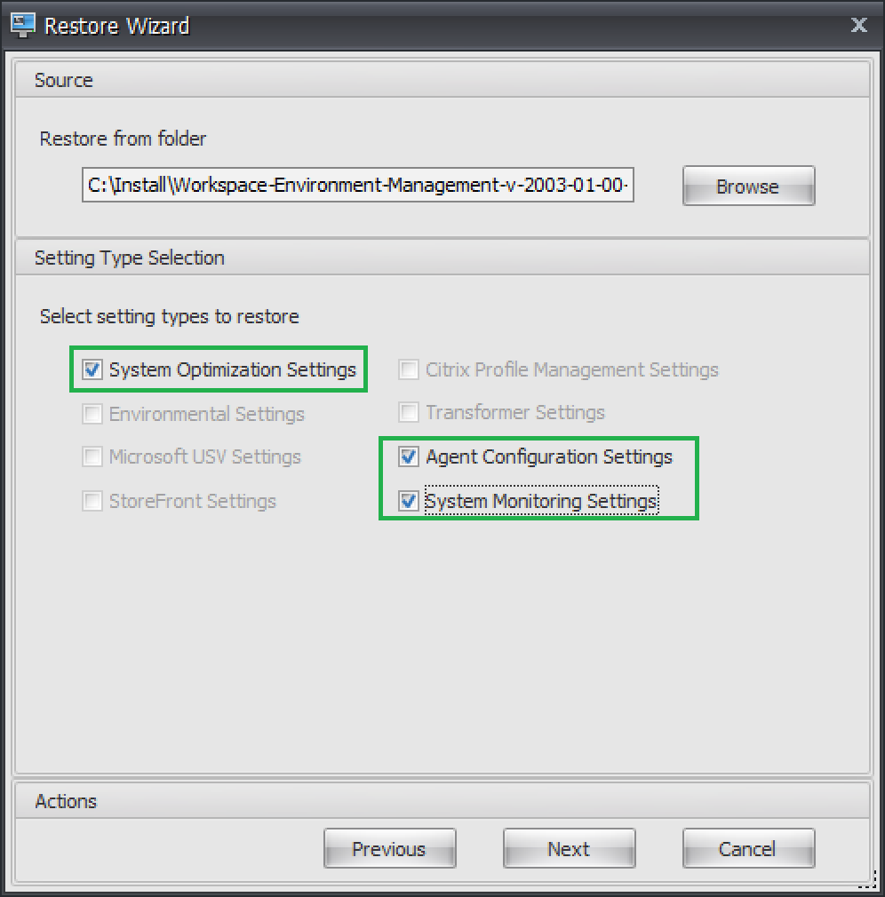Click the Restore Wizard window icon

point(22,25)
